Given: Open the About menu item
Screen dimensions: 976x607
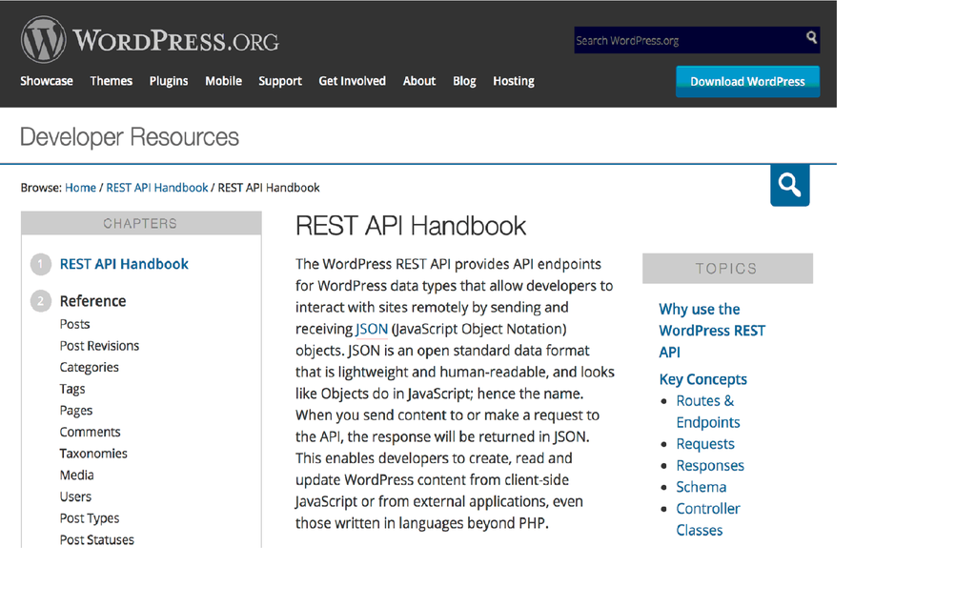Looking at the screenshot, I should click(419, 81).
